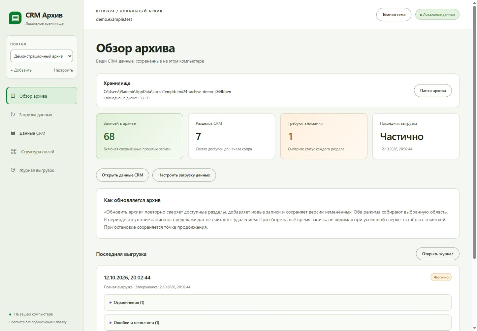The height and width of the screenshot is (331, 477).
Task: Click the green CRM Архив logo icon
Action: tap(15, 18)
